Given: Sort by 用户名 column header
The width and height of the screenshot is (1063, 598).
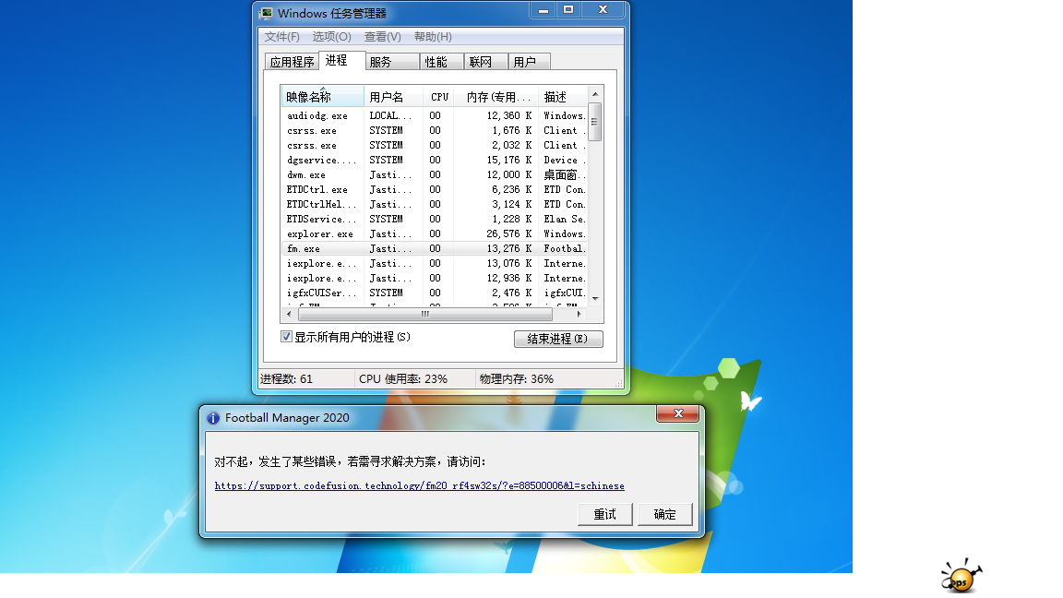Looking at the screenshot, I should [393, 97].
